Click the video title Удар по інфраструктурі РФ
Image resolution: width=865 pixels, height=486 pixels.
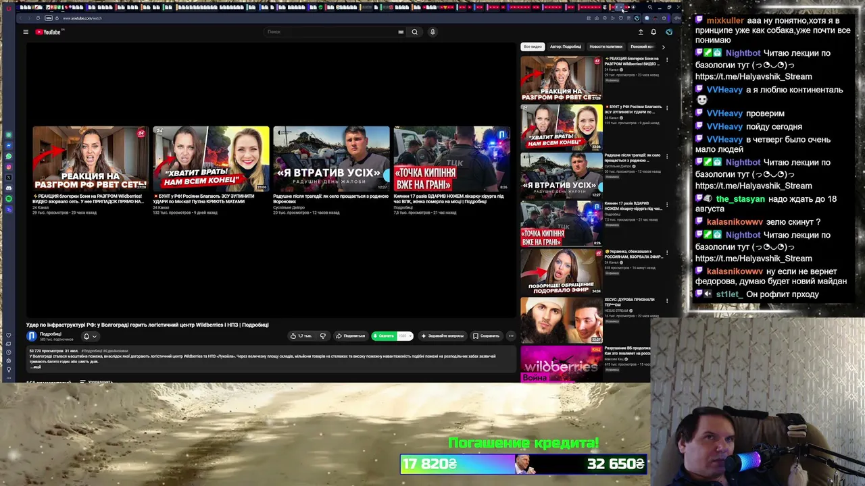tap(147, 325)
